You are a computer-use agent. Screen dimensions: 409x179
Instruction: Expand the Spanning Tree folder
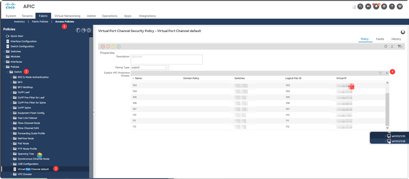11,154
